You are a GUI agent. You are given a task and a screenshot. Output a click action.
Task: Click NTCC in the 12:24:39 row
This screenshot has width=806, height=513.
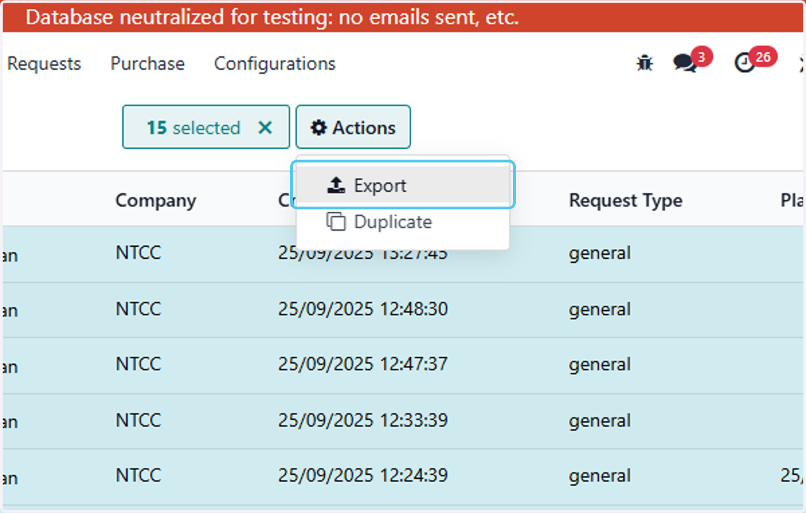click(138, 475)
